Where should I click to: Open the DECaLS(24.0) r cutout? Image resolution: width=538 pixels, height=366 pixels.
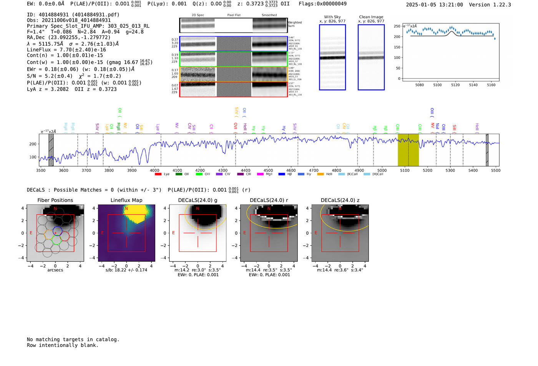269,233
